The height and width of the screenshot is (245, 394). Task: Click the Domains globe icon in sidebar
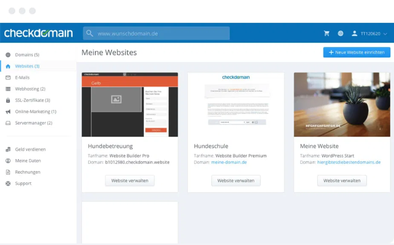click(8, 55)
